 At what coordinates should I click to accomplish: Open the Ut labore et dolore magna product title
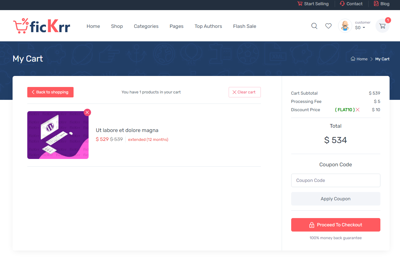point(127,130)
